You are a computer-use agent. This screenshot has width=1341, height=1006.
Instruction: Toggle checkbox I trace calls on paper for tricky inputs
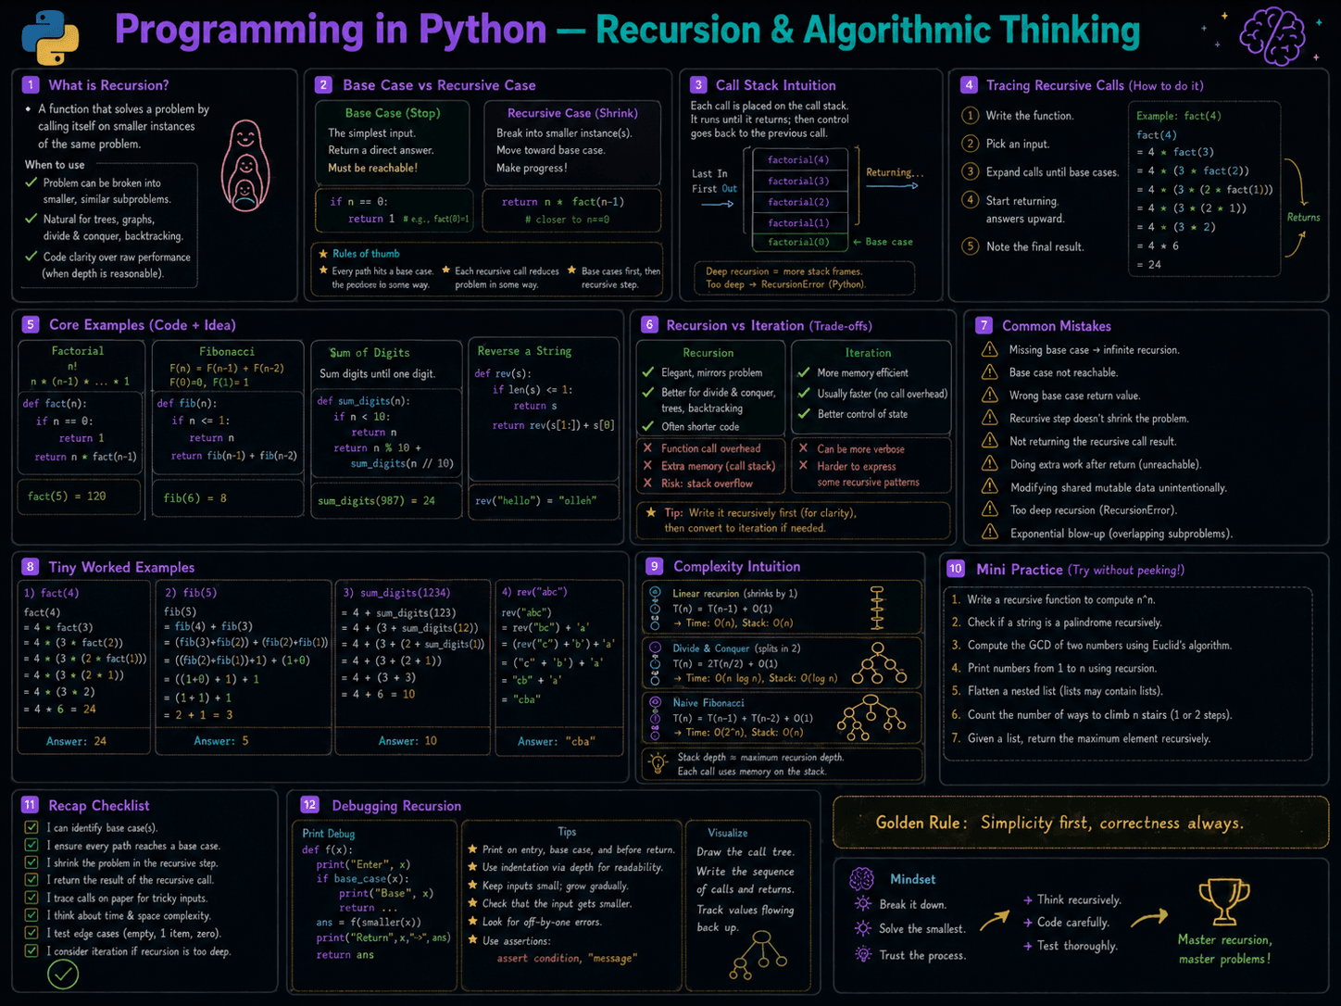point(31,898)
